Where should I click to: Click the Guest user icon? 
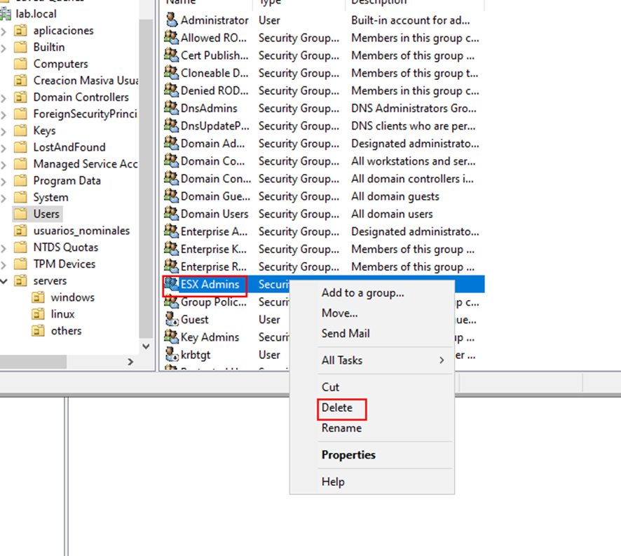point(171,319)
